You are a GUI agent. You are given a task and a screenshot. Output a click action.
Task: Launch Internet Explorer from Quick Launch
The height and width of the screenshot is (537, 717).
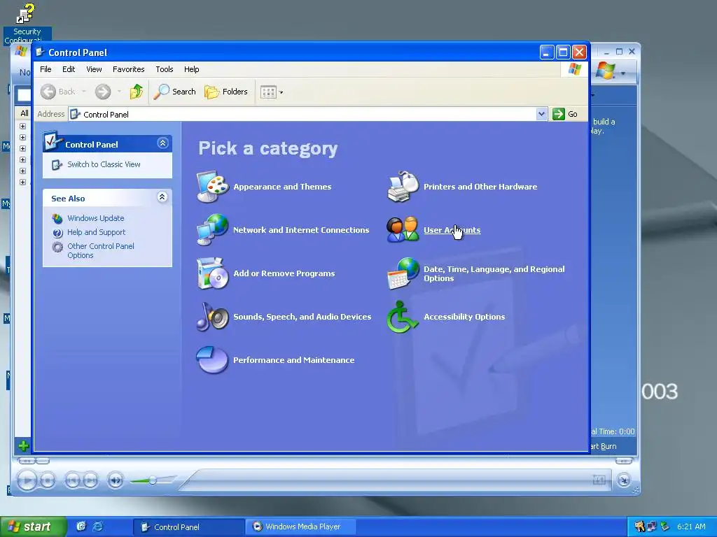(97, 527)
